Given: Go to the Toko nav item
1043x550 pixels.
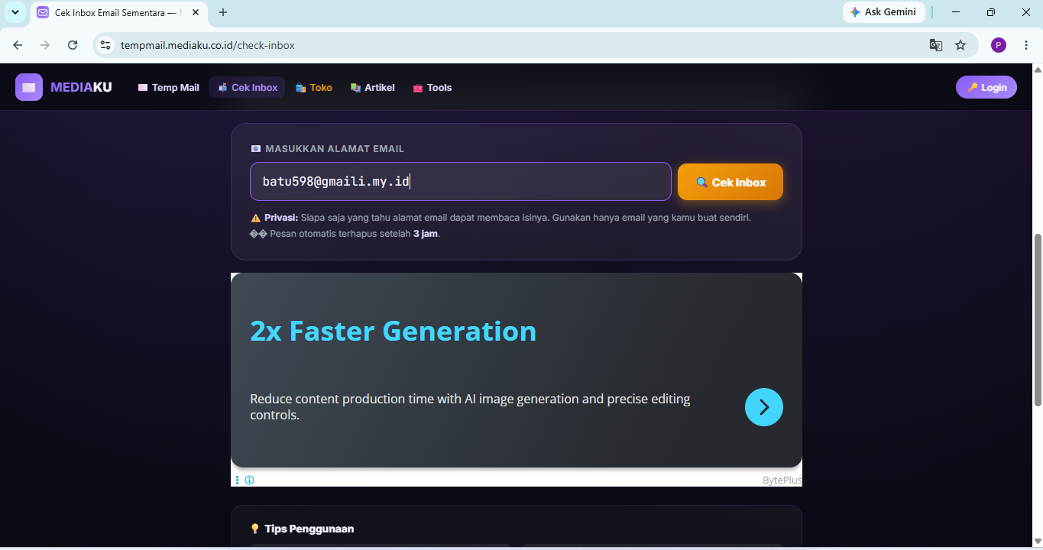Looking at the screenshot, I should point(313,88).
